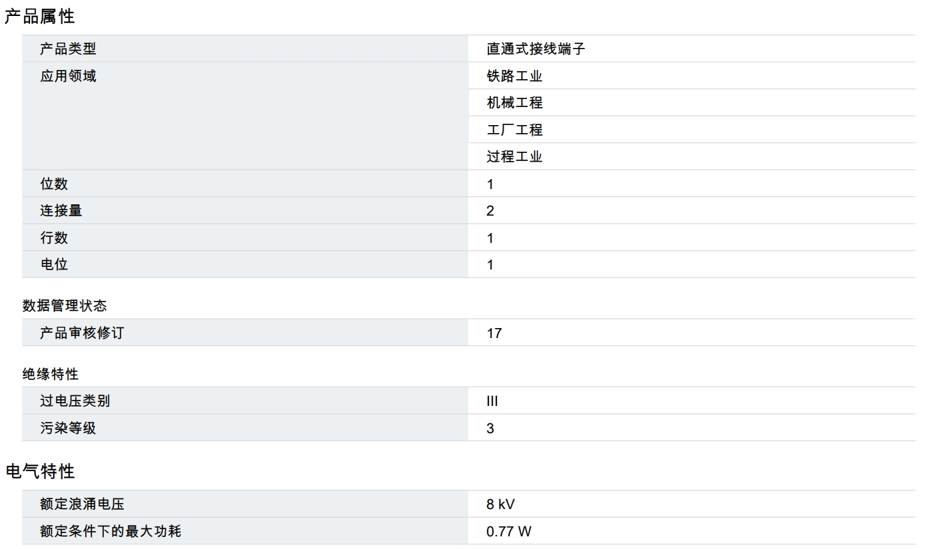Select the 连接量 row label
Screen dimensions: 928x549
(61, 210)
